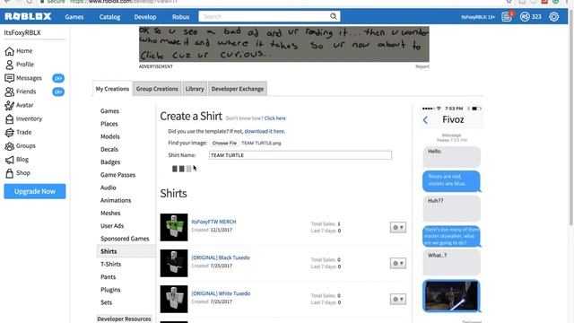Click 'download it here' template link
This screenshot has width=574, height=323.
[x=264, y=131]
